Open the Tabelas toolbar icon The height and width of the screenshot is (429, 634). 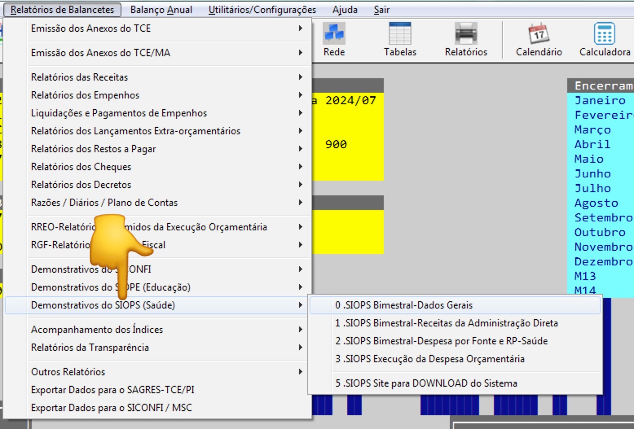pyautogui.click(x=400, y=39)
